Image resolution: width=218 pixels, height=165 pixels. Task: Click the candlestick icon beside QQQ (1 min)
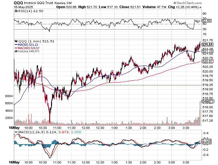click(x=16, y=41)
